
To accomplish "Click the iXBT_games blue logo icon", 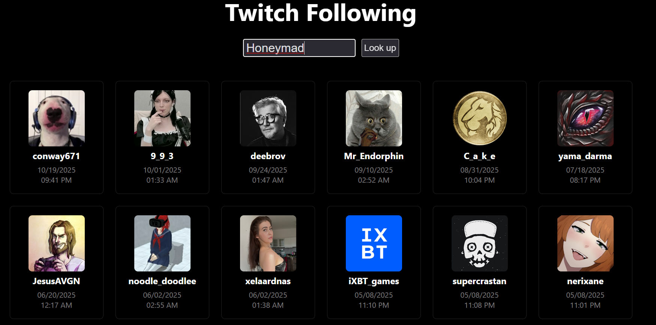I will pyautogui.click(x=374, y=243).
